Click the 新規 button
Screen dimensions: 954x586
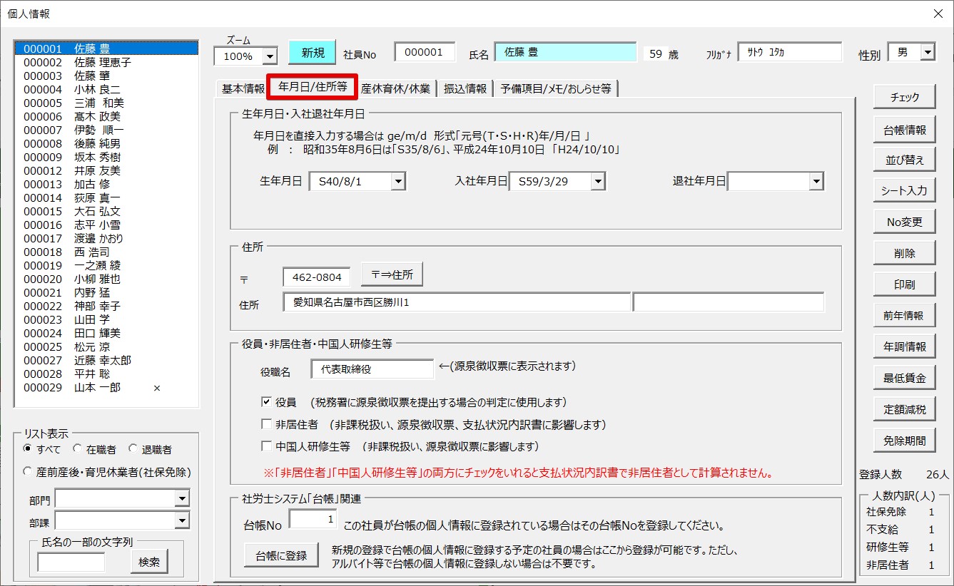pyautogui.click(x=313, y=52)
